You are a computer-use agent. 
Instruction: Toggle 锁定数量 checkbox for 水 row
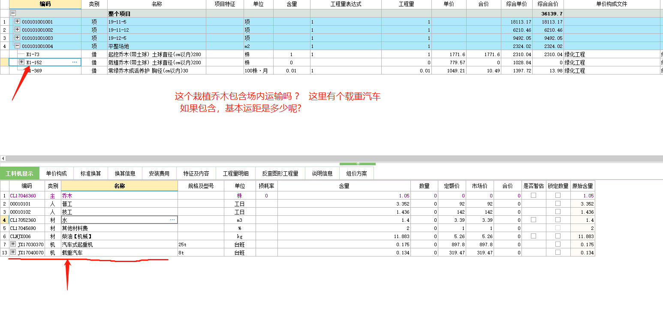pos(558,220)
